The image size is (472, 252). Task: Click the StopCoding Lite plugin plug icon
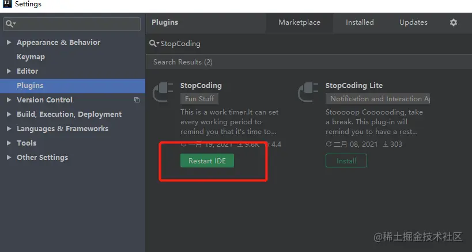(308, 92)
